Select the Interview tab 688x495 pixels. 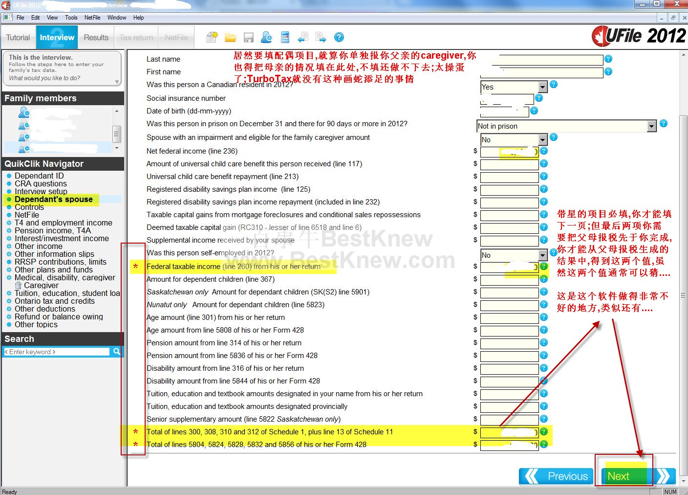(57, 37)
